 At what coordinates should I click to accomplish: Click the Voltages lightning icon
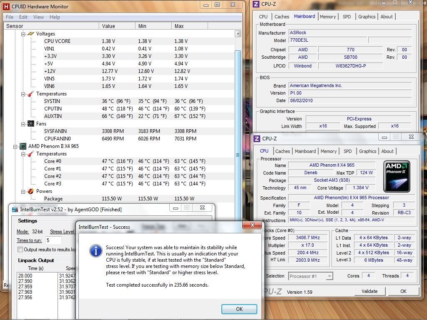[31, 34]
